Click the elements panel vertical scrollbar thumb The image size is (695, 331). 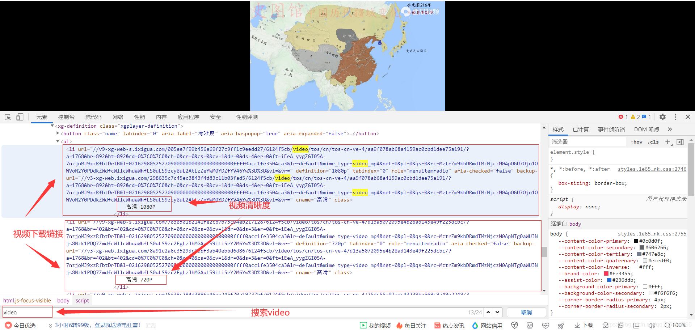tap(544, 251)
